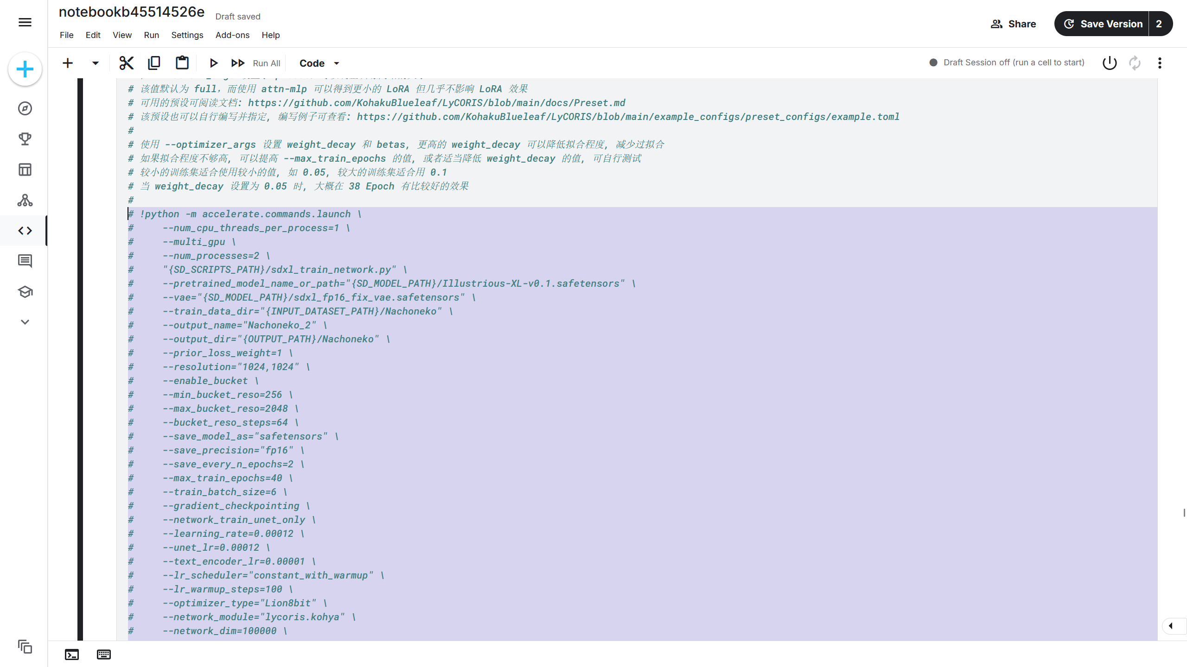Open Competitions trophy icon in sidebar
Screen dimensions: 1187x667
[25, 139]
